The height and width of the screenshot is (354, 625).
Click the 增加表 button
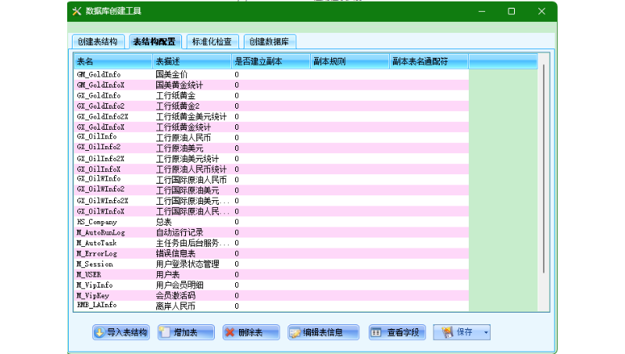186,332
